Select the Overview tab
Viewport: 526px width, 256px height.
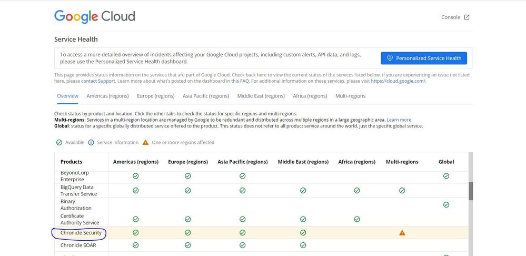click(68, 96)
